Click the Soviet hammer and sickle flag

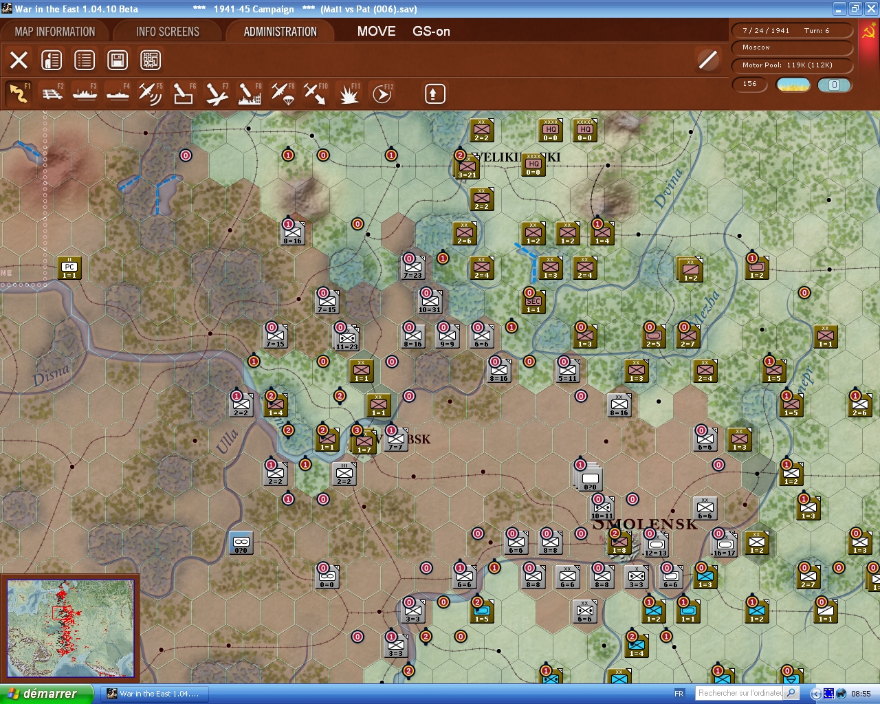click(x=869, y=31)
